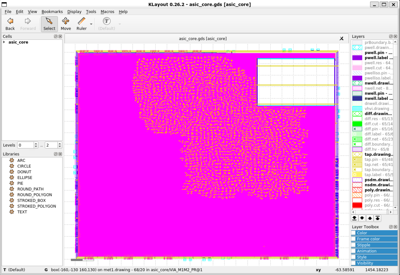The image size is (400, 275).
Task: Open the (Default) technology dropdown arrow
Action: tap(120, 24)
